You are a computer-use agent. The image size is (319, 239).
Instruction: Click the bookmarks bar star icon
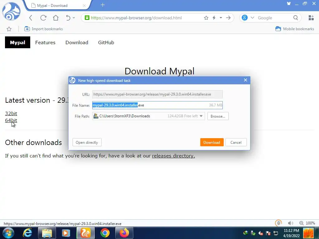click(9, 29)
